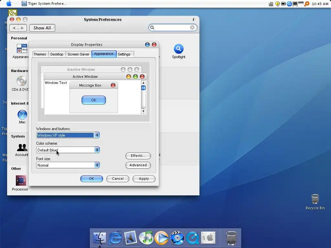Switch to the Desktop tab
331x248 pixels.
click(x=57, y=54)
